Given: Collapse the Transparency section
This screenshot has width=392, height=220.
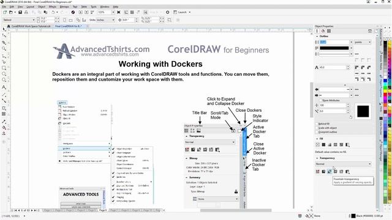Looking at the screenshot, I should (x=317, y=158).
